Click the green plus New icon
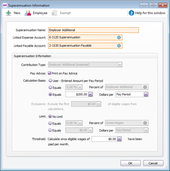170x171 pixels. point(9,13)
